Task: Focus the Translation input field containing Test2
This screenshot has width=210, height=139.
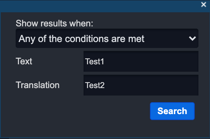Action: 141,85
